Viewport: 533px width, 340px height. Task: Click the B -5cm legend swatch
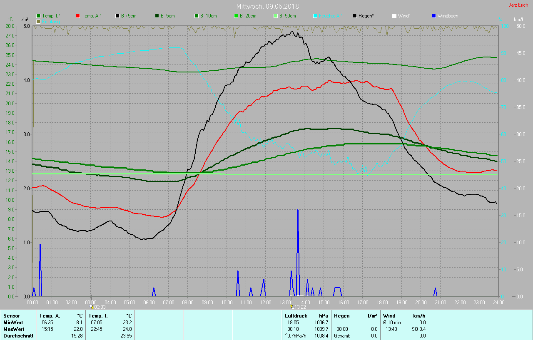point(157,16)
